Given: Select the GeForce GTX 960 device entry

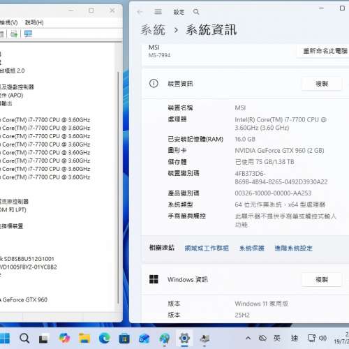Looking at the screenshot, I should 24,299.
